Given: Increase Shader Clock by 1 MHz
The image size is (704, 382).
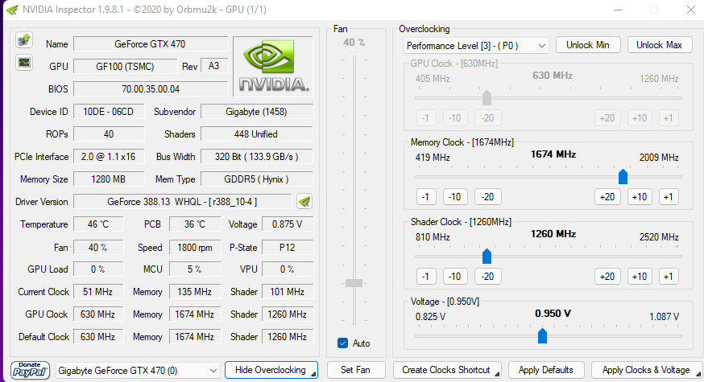Looking at the screenshot, I should [x=669, y=276].
